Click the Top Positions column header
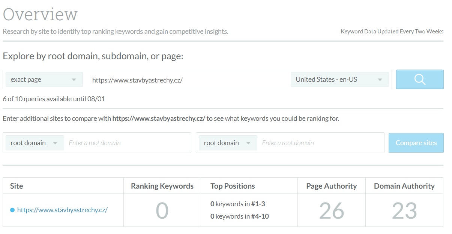 pyautogui.click(x=233, y=186)
